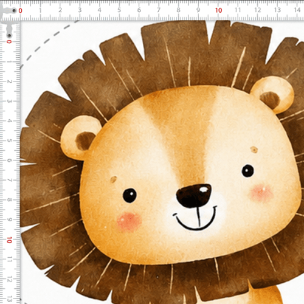304x304 pixels.
Task: Click the lion's ear overlapping the dark mane near the vertical ruler
Action: click(80, 137)
